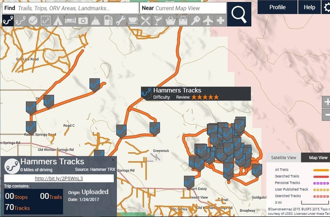Open settings via the gear icon
The height and width of the screenshot is (217, 330).
point(326,7)
